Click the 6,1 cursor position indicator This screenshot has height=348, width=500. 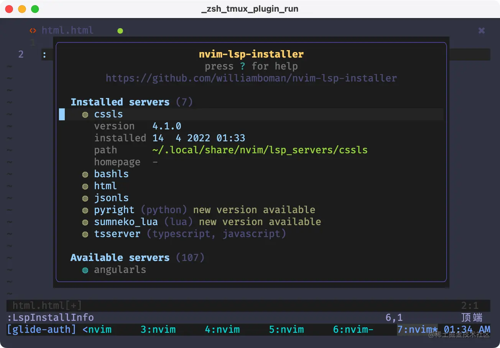[394, 317]
